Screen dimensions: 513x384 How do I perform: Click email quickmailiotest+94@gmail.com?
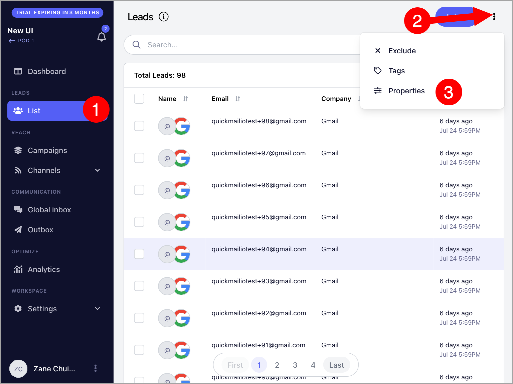(259, 249)
